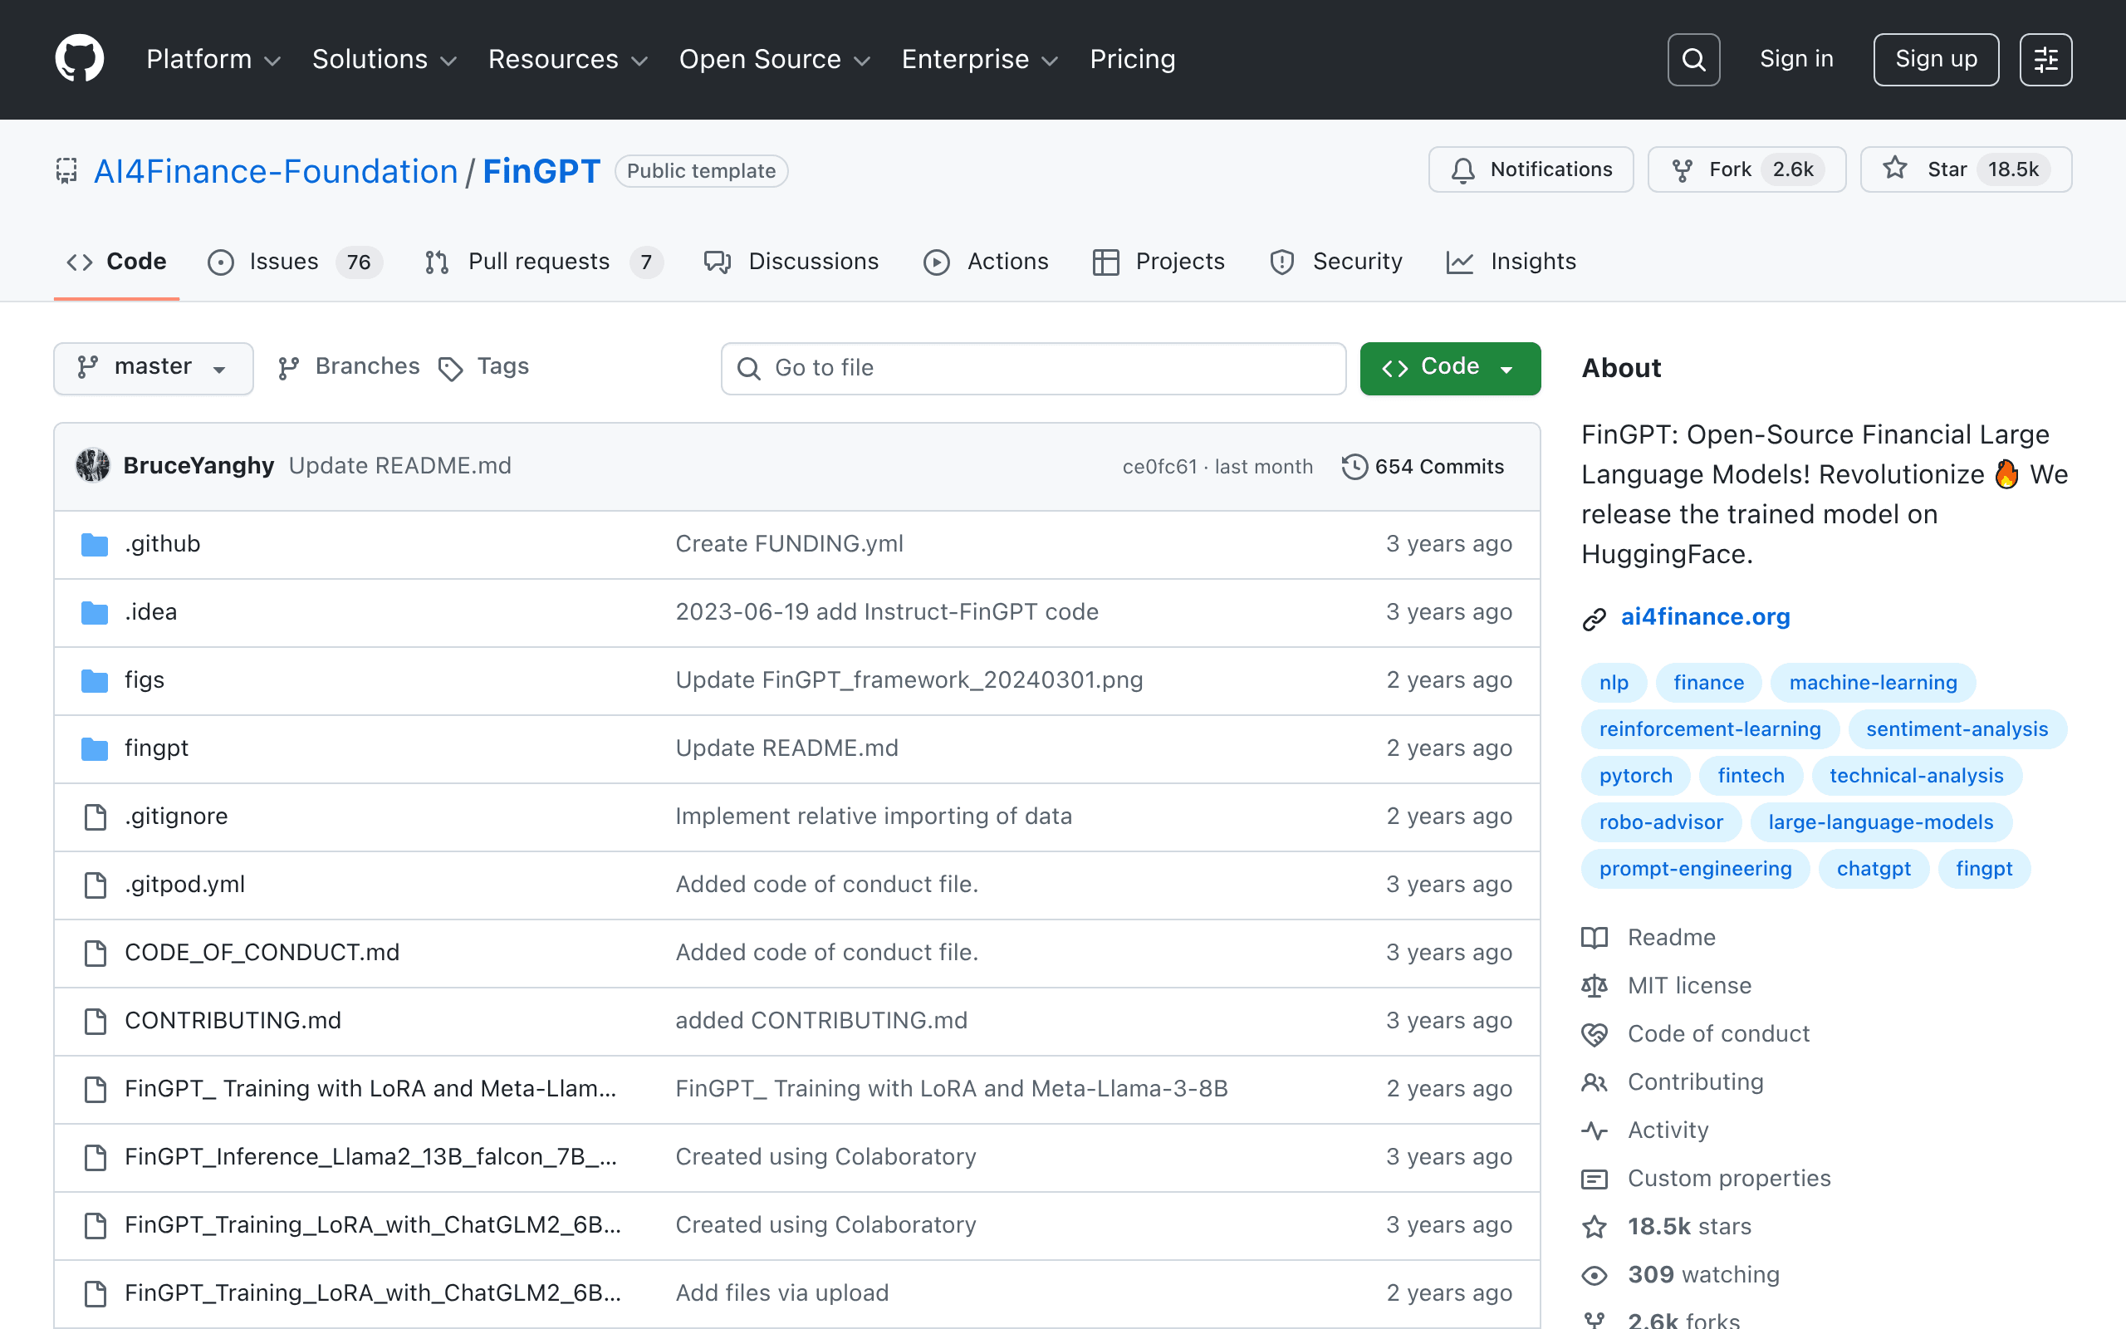The height and width of the screenshot is (1329, 2126).
Task: Click the people icon beside Contributing
Action: (1594, 1083)
